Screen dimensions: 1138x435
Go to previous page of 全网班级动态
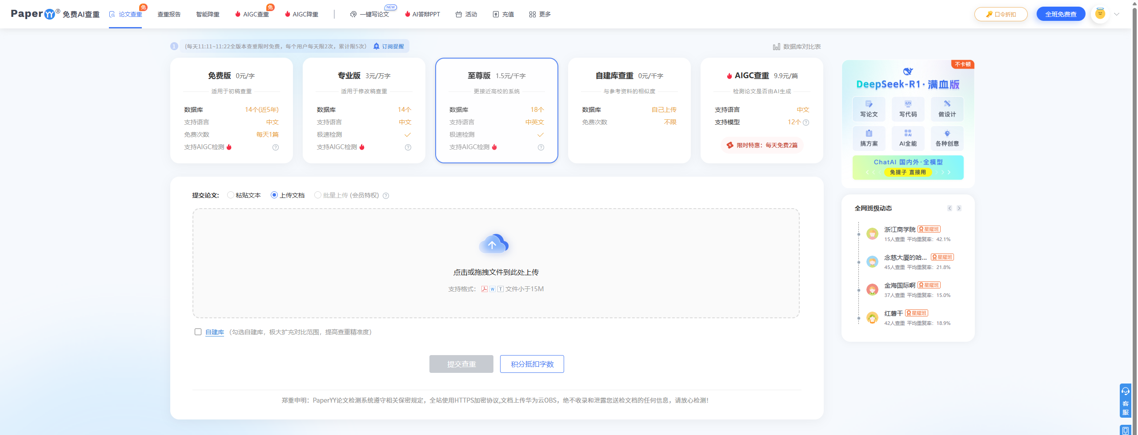(x=950, y=208)
